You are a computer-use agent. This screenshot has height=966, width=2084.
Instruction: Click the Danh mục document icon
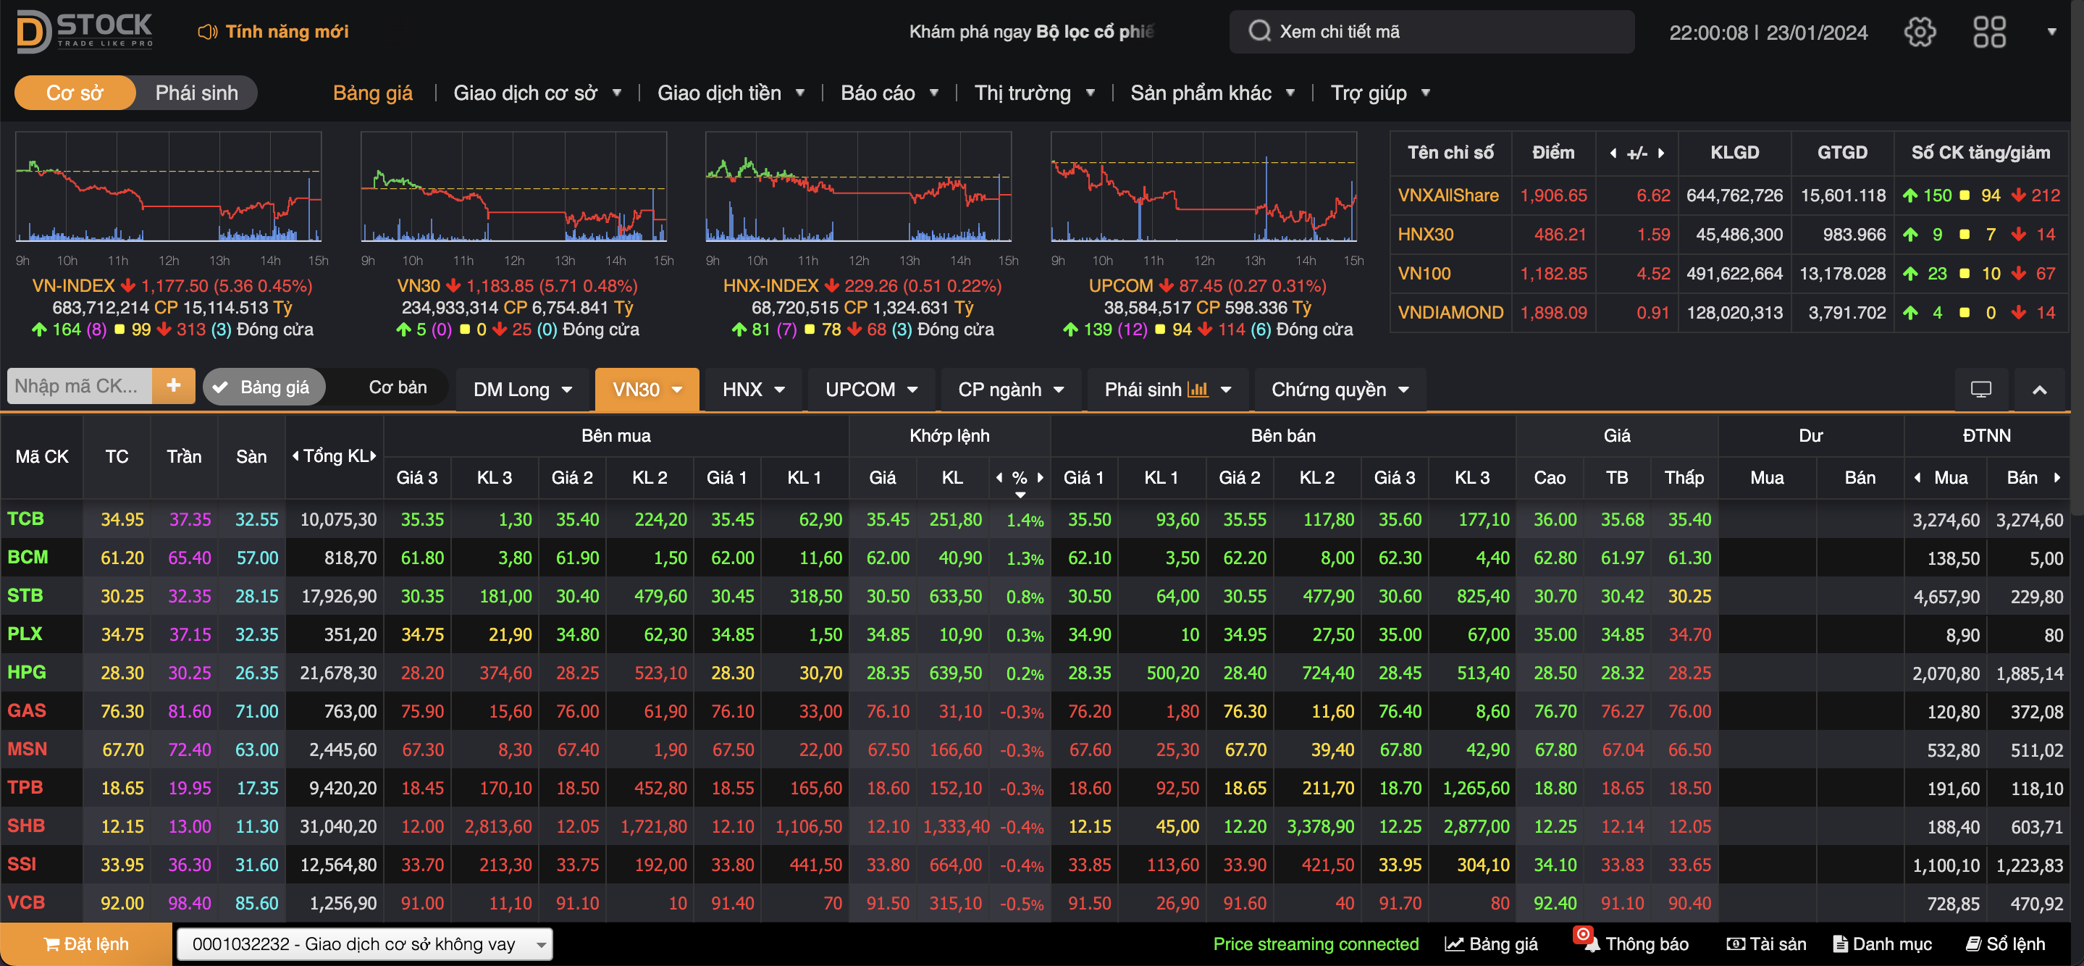tap(1840, 944)
